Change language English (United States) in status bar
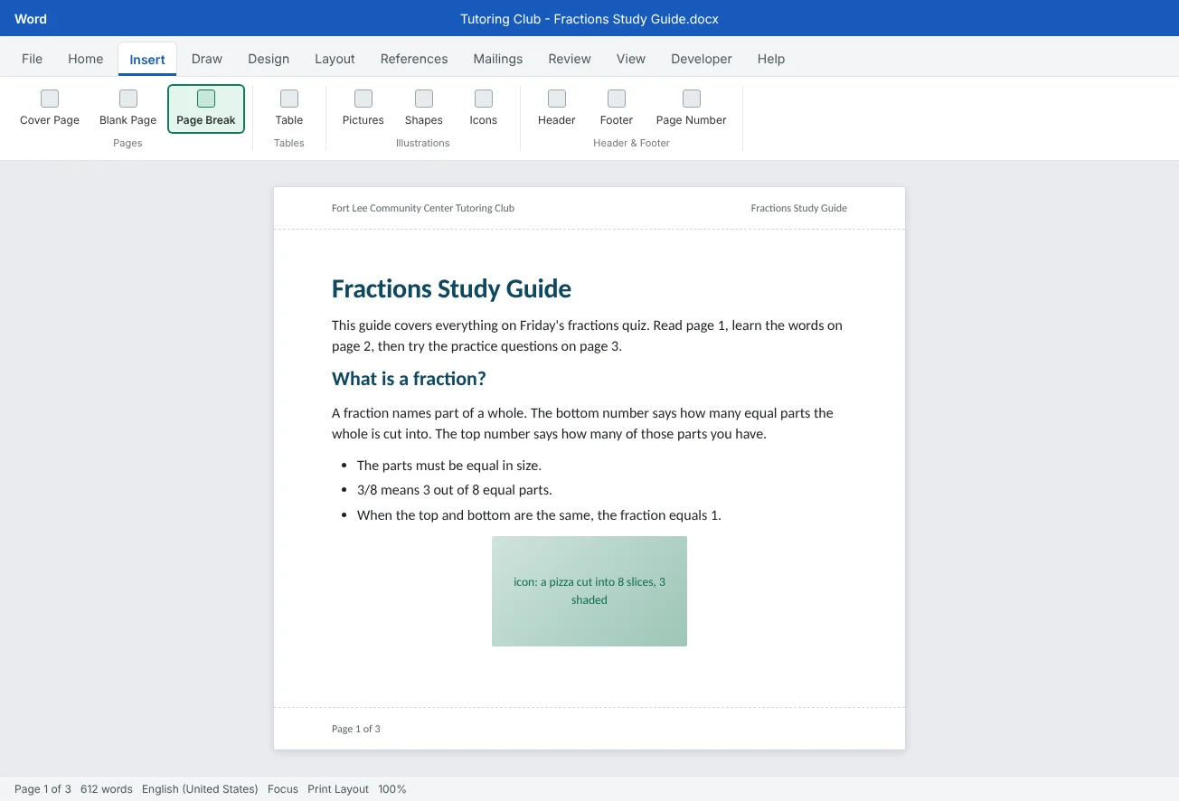The image size is (1179, 801). click(200, 789)
